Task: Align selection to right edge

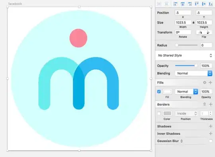Action: pos(190,4)
